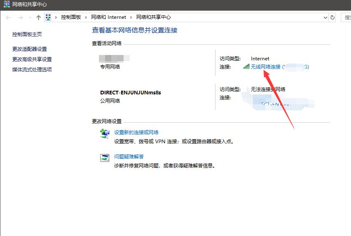Open the recent locations dropdown arrow

[x=30, y=18]
